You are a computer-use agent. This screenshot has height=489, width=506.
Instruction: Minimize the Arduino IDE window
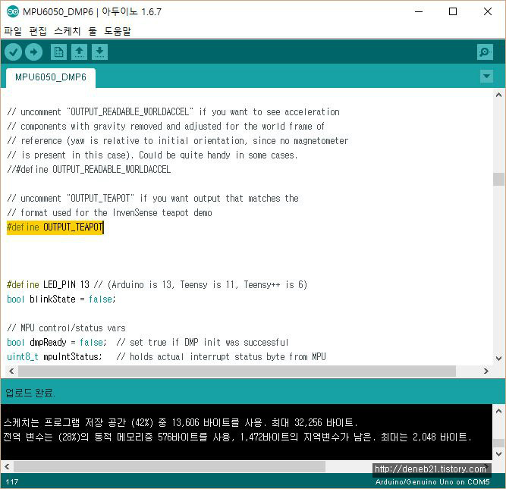coord(419,11)
